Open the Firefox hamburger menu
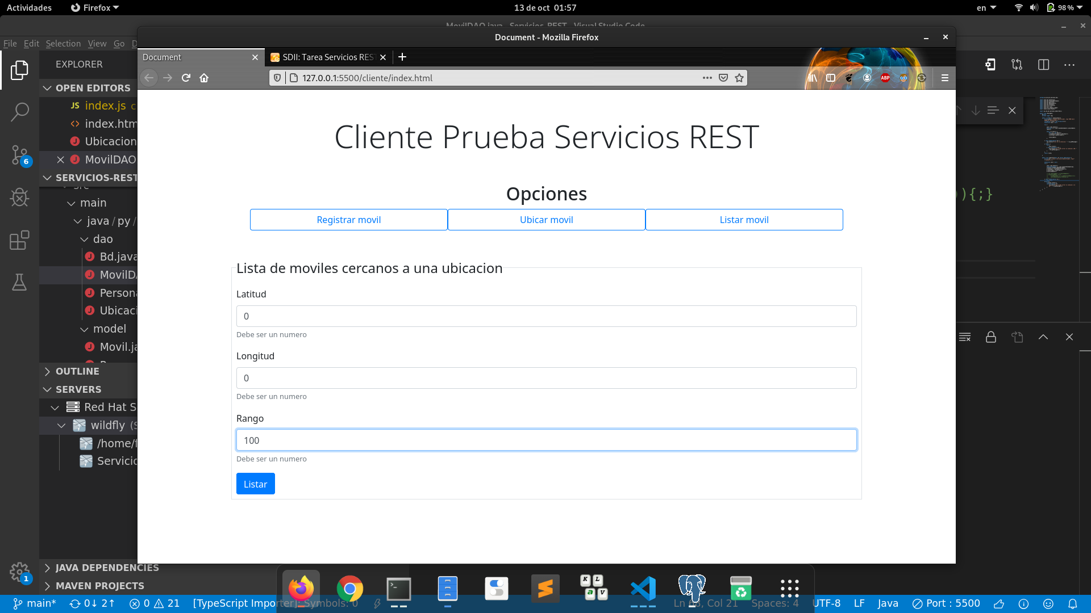Viewport: 1091px width, 613px height. [945, 78]
